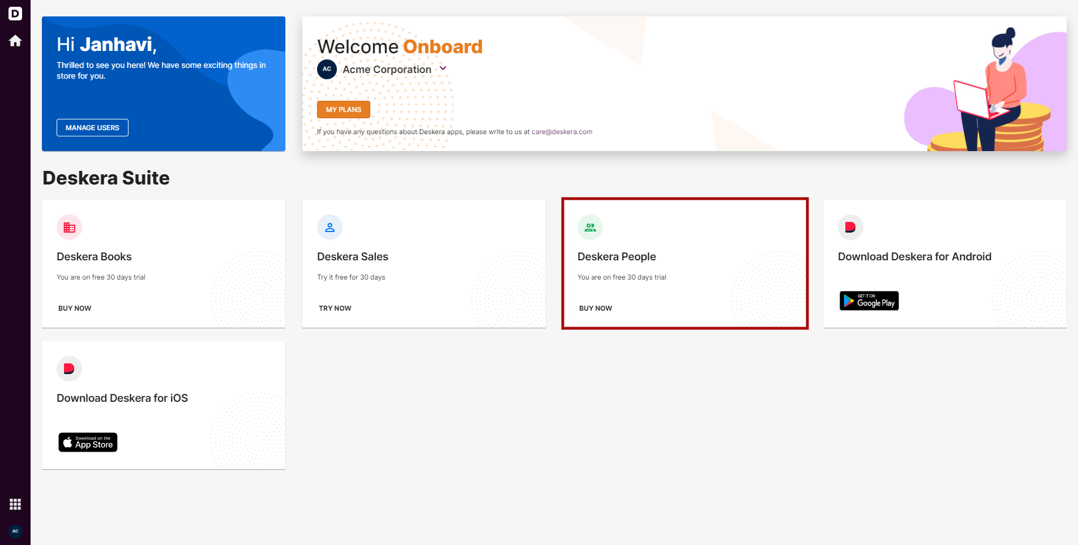Expand the Acme Corporation organization dropdown
Viewport: 1078px width, 545px height.
click(x=443, y=68)
